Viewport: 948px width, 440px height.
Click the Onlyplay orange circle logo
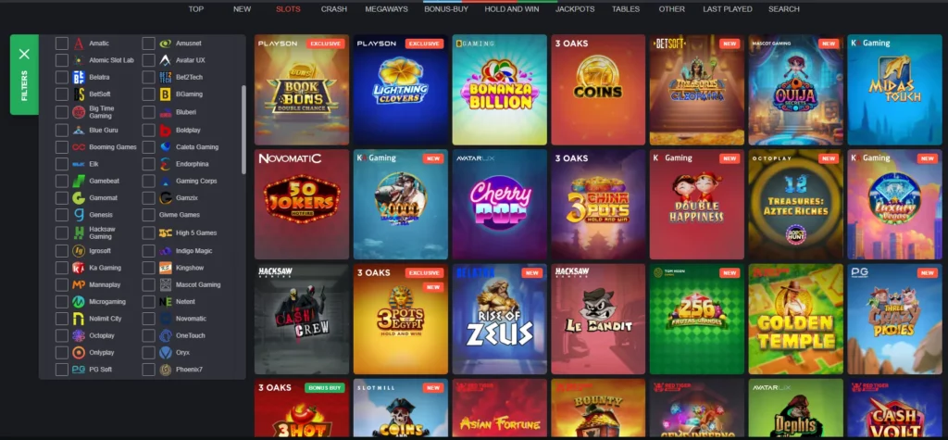click(79, 352)
